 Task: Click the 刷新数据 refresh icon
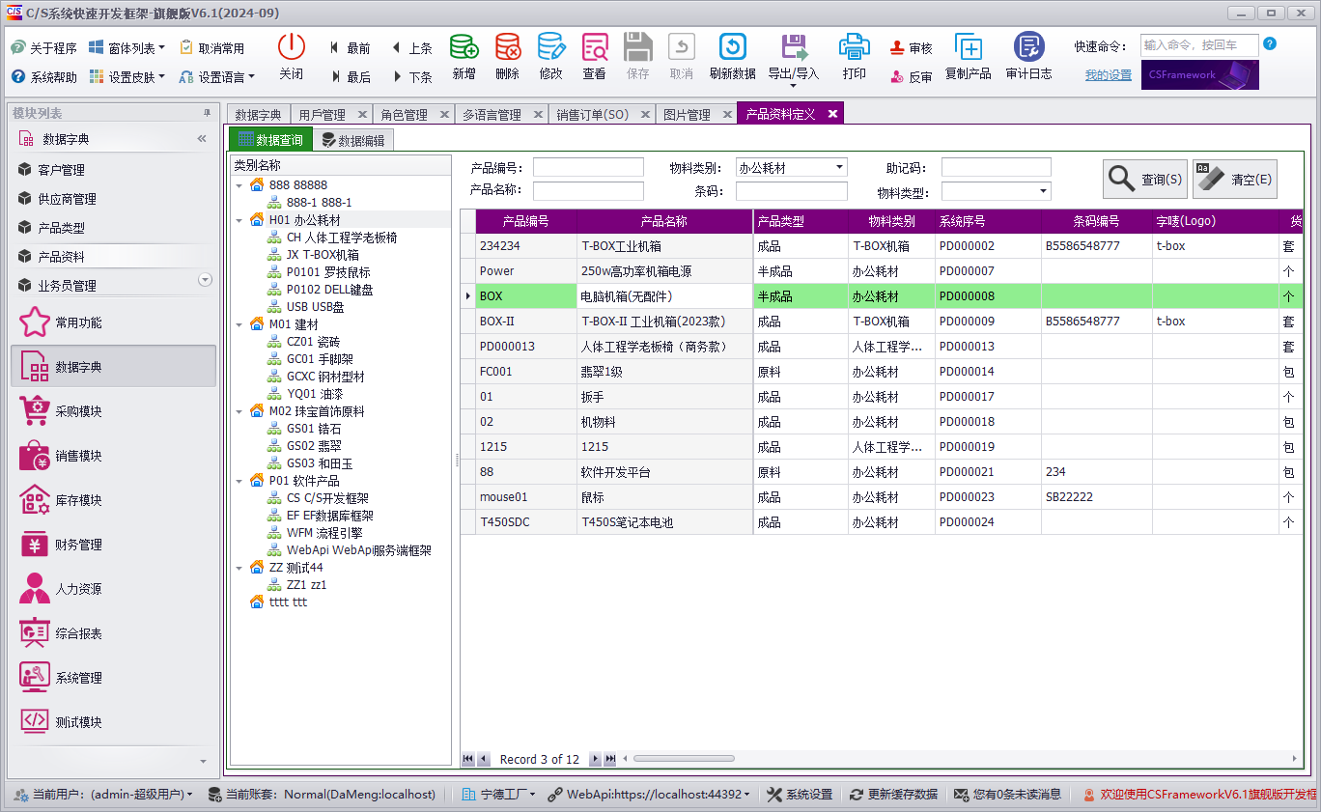[732, 46]
